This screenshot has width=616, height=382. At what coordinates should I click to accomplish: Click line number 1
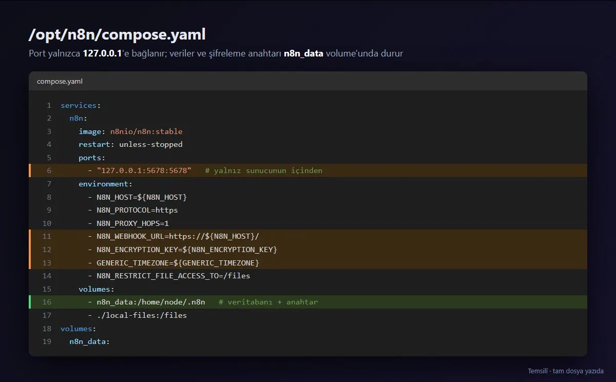click(x=49, y=105)
